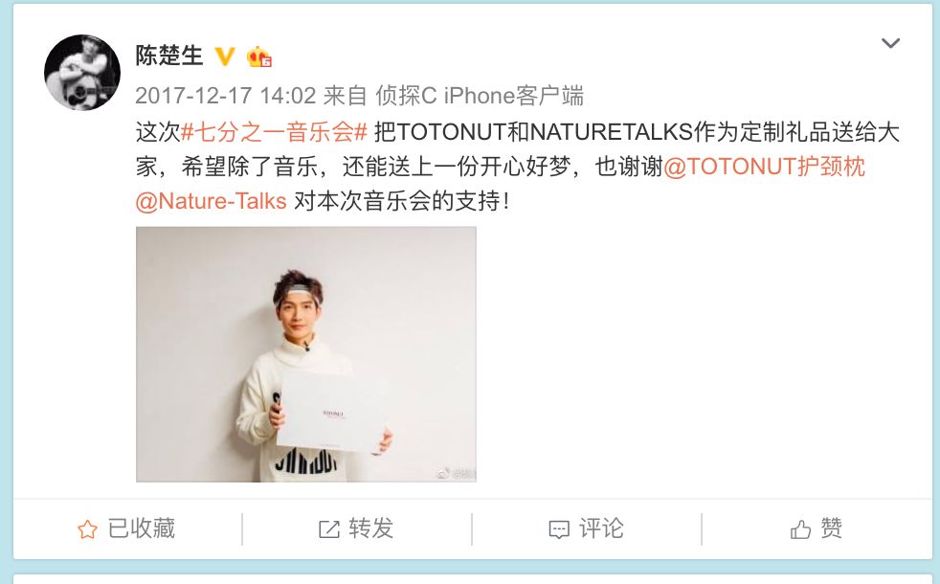The width and height of the screenshot is (940, 584).
Task: Open 评论 comments section
Action: 601,528
